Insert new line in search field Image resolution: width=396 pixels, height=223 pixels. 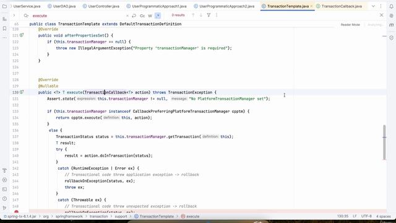tap(134, 15)
